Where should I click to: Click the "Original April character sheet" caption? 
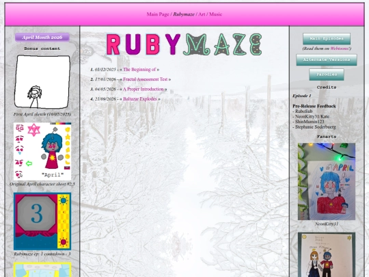[42, 184]
